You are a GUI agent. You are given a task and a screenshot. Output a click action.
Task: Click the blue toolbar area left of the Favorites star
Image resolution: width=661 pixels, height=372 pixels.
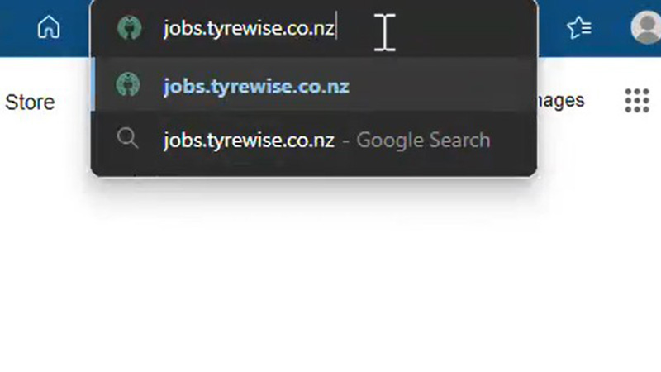[x=551, y=28]
